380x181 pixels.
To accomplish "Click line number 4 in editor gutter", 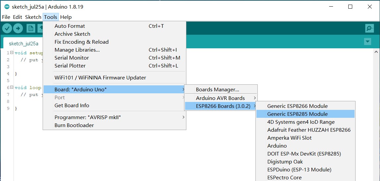I will [8, 73].
